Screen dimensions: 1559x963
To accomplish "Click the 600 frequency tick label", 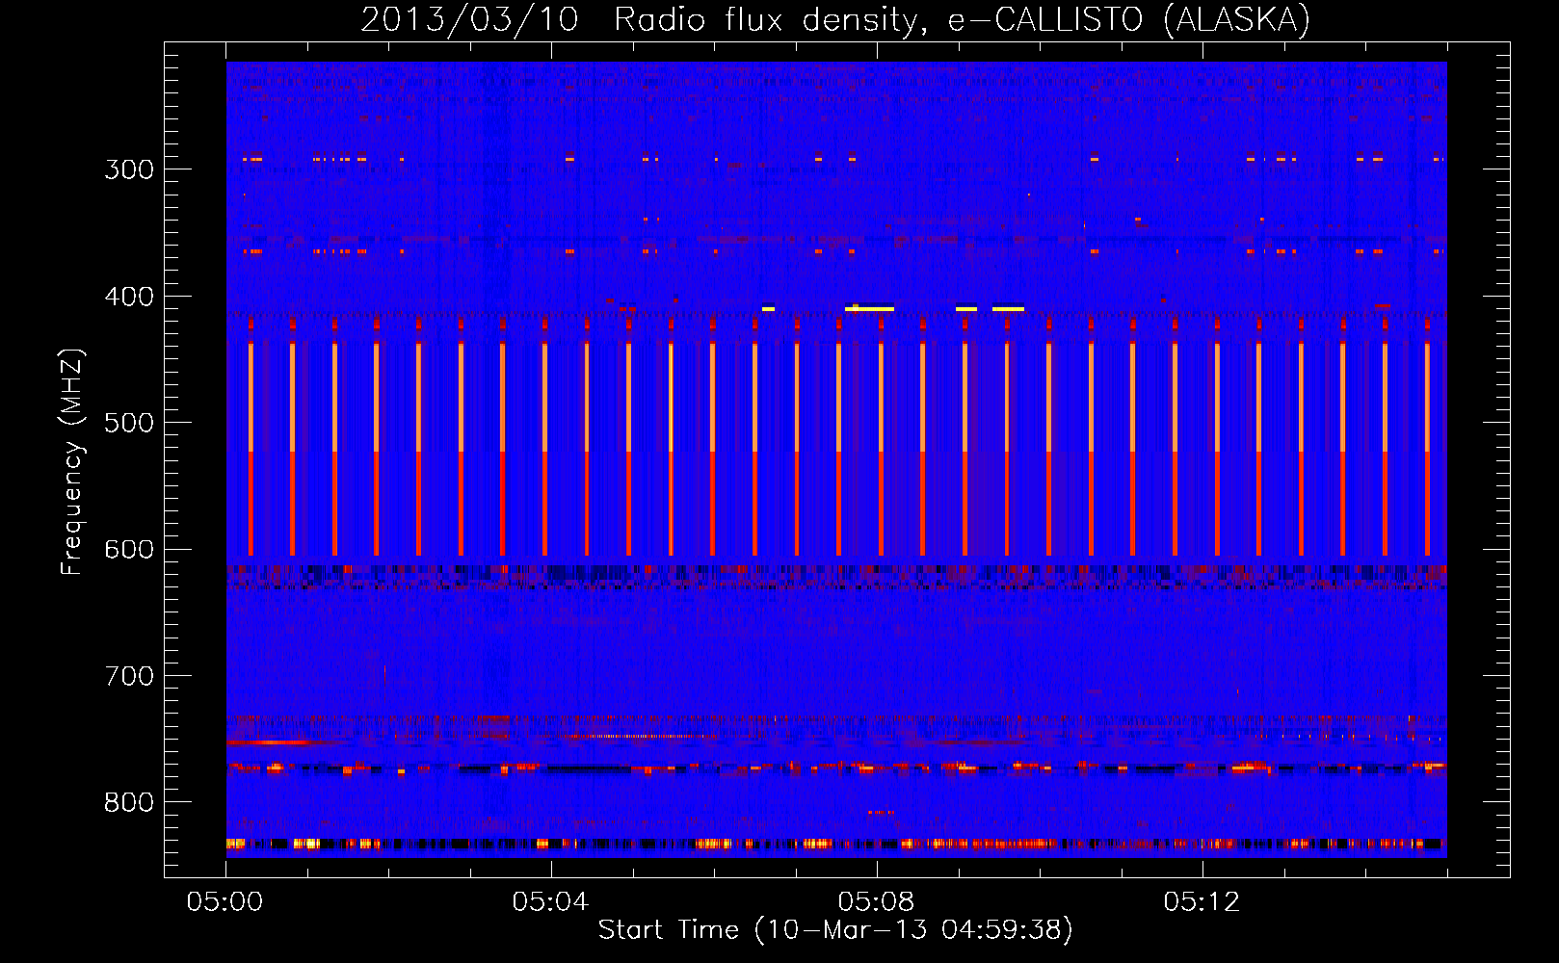I will (129, 550).
